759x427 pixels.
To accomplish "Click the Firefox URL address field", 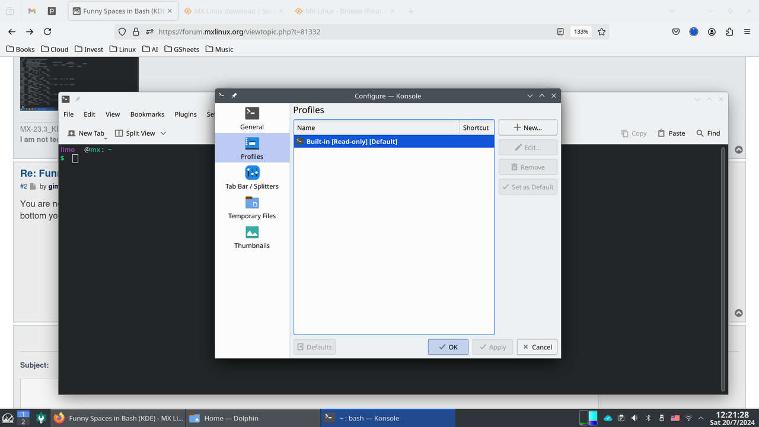I will [x=356, y=32].
